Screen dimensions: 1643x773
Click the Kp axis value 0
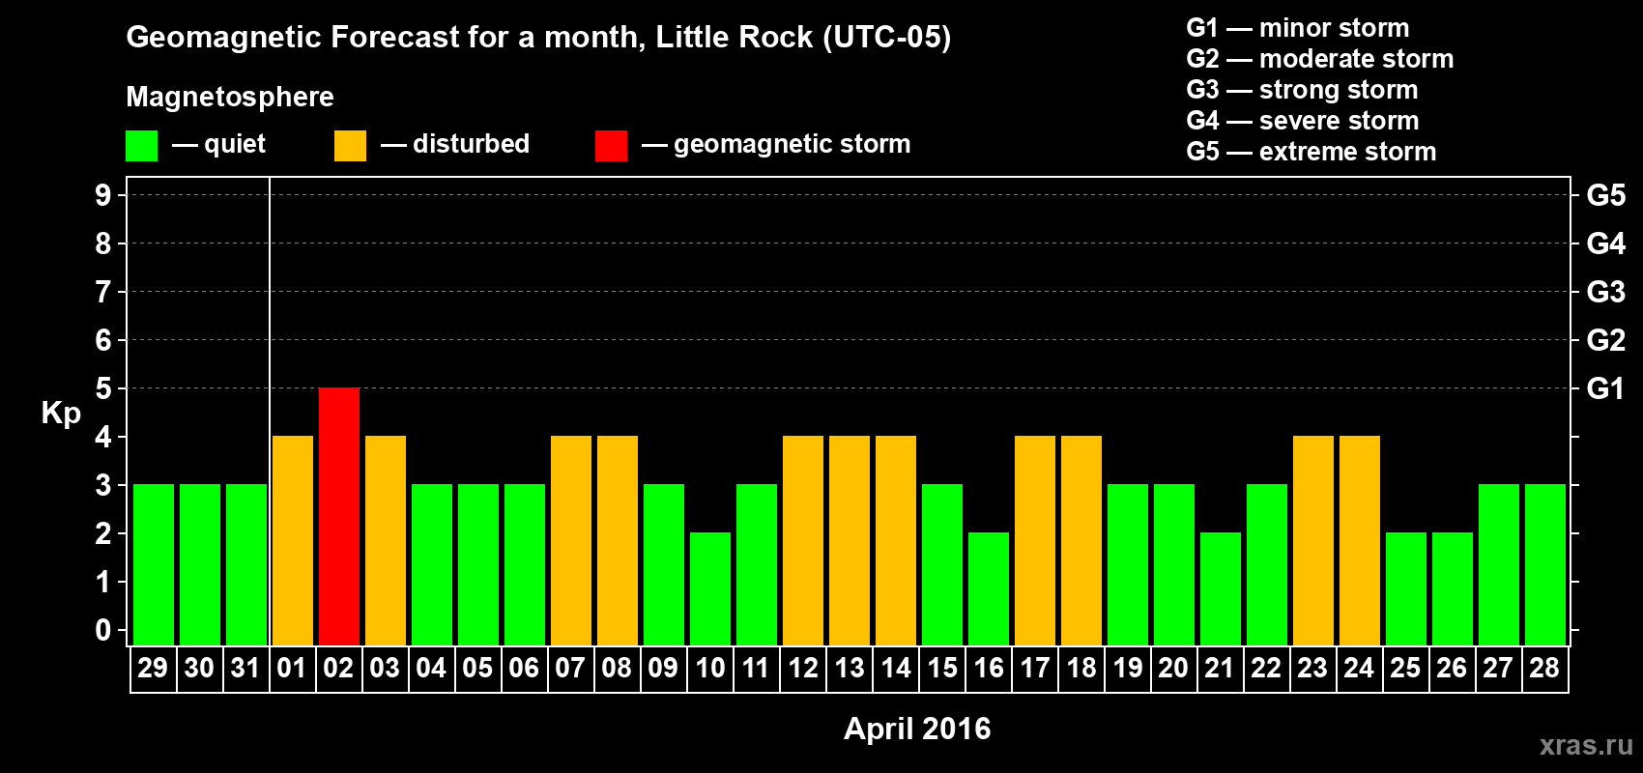103,630
